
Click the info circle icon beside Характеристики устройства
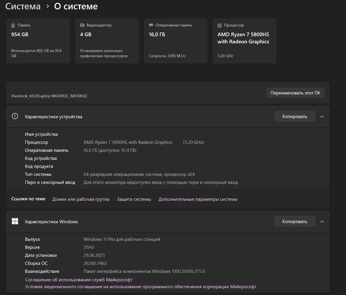pyautogui.click(x=15, y=116)
